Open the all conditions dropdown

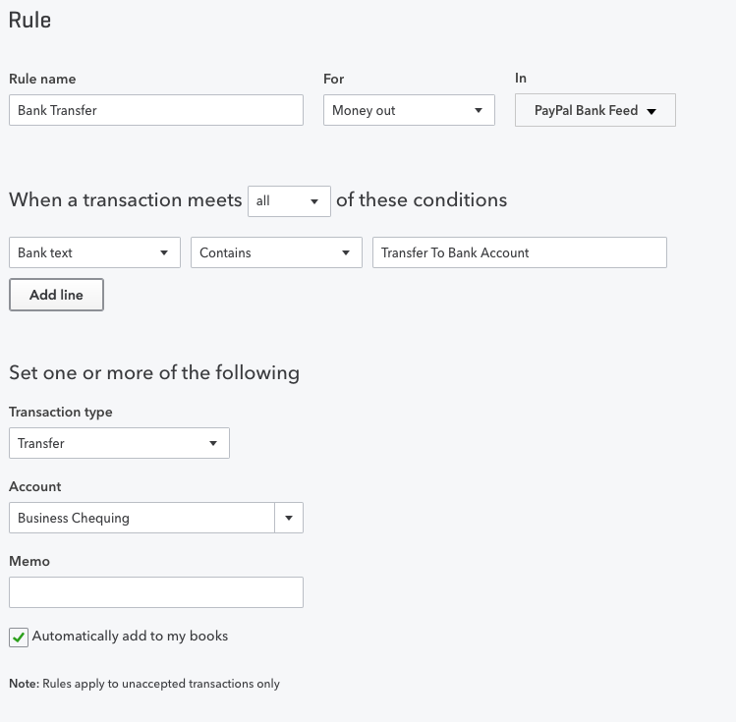pyautogui.click(x=289, y=201)
